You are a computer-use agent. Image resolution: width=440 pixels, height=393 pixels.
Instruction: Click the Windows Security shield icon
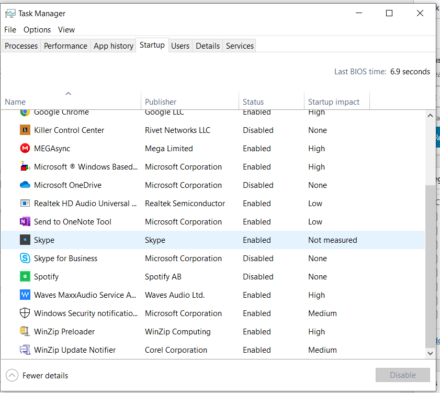[25, 313]
